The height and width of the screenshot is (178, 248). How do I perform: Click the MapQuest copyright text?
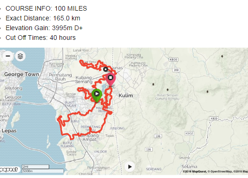(x=195, y=172)
